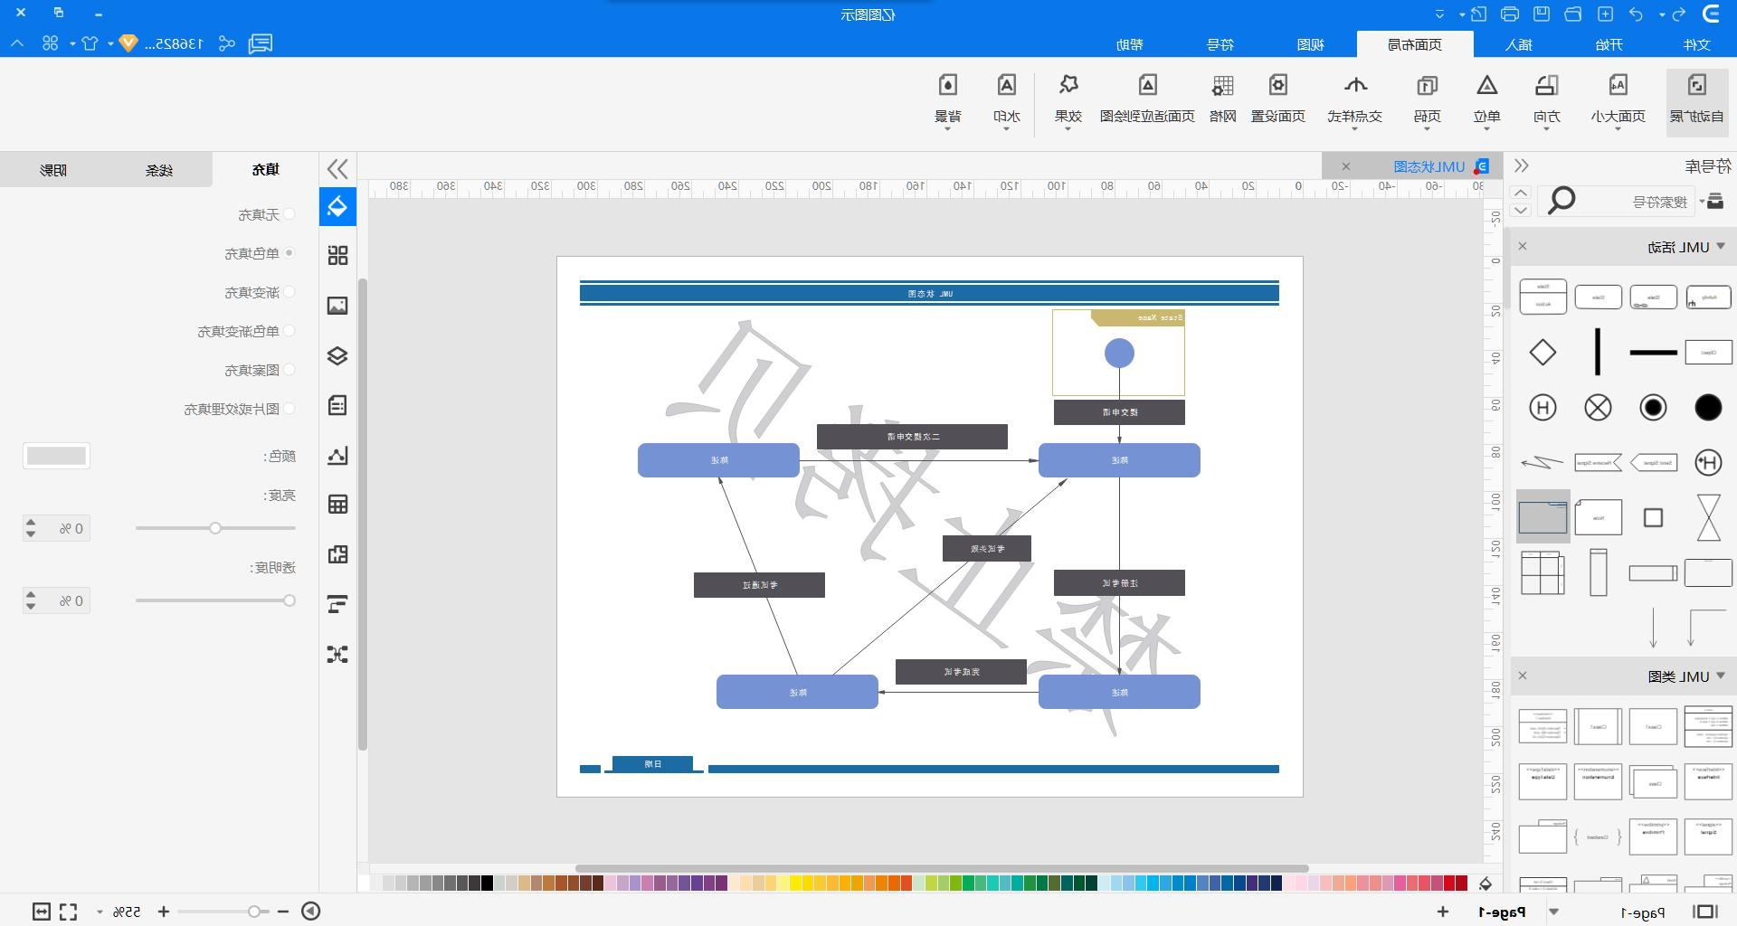1737x926 pixels.
Task: Open the shuffle arrows sidebar panel icon
Action: click(x=337, y=654)
